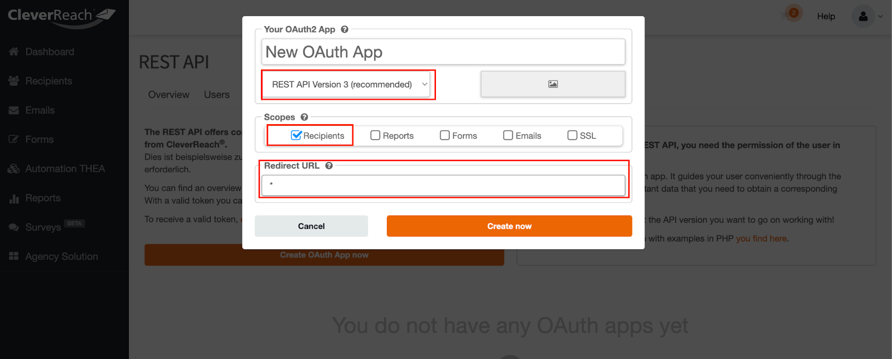
Task: Open Recipients in the sidebar
Action: [49, 81]
